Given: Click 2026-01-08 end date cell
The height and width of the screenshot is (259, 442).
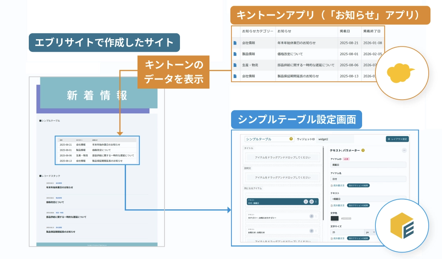Looking at the screenshot, I should pyautogui.click(x=373, y=43).
